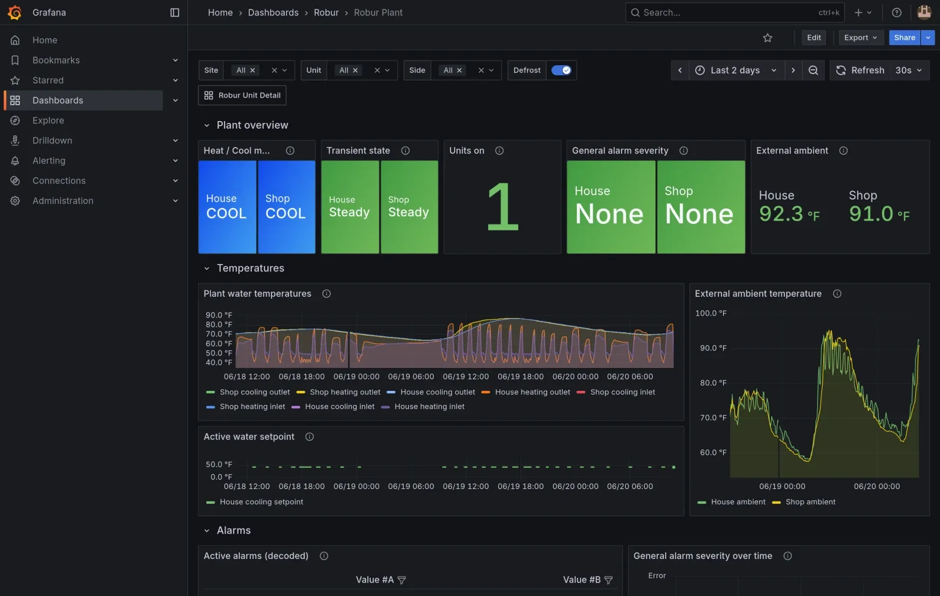Screen dimensions: 940x596
Task: Expand the Alerting sidebar section
Action: coord(175,160)
